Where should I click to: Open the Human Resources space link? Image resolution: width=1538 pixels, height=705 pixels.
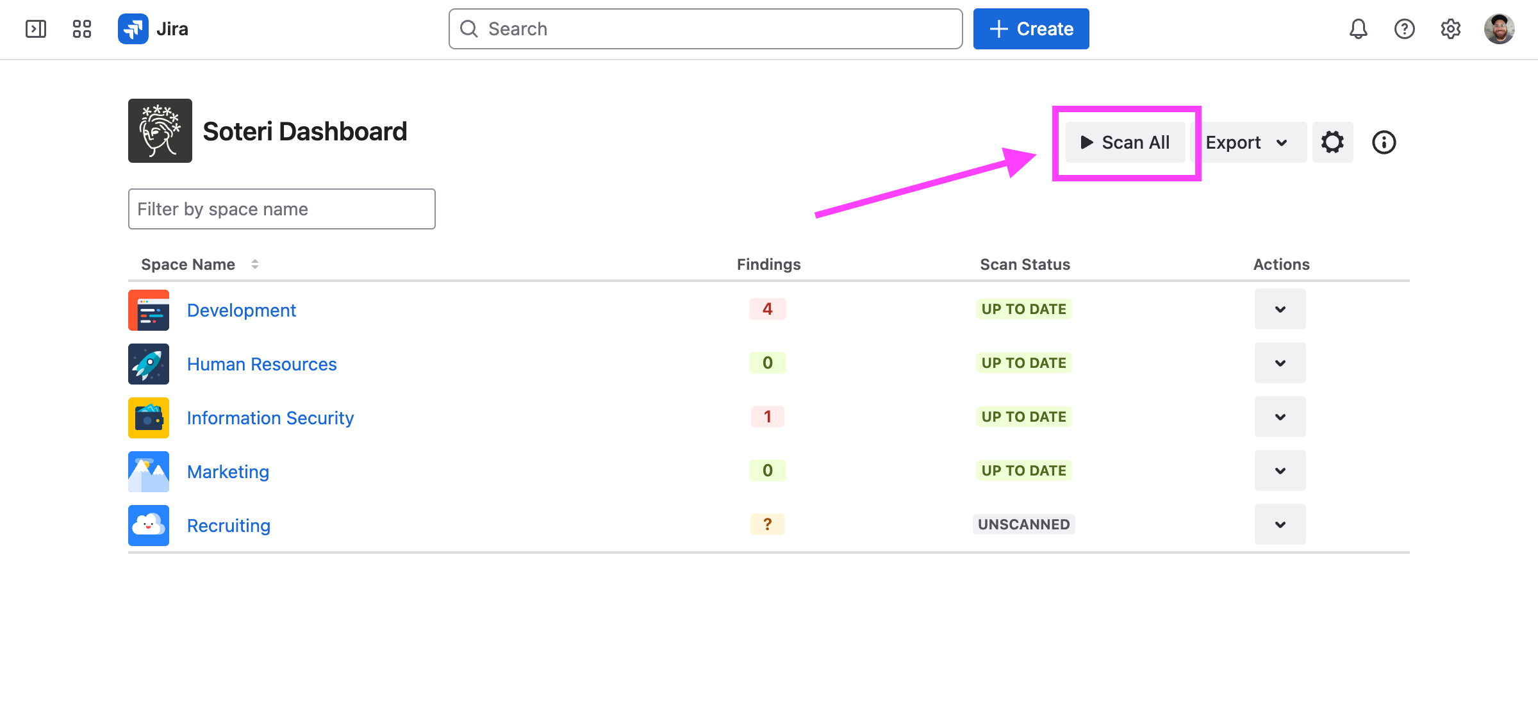tap(261, 364)
